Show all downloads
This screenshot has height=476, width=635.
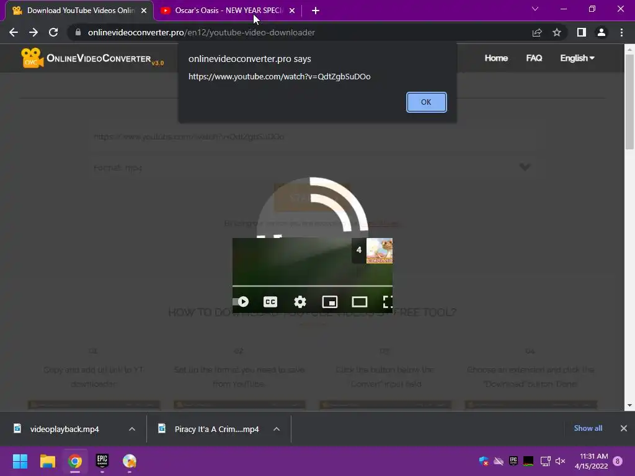pyautogui.click(x=588, y=428)
